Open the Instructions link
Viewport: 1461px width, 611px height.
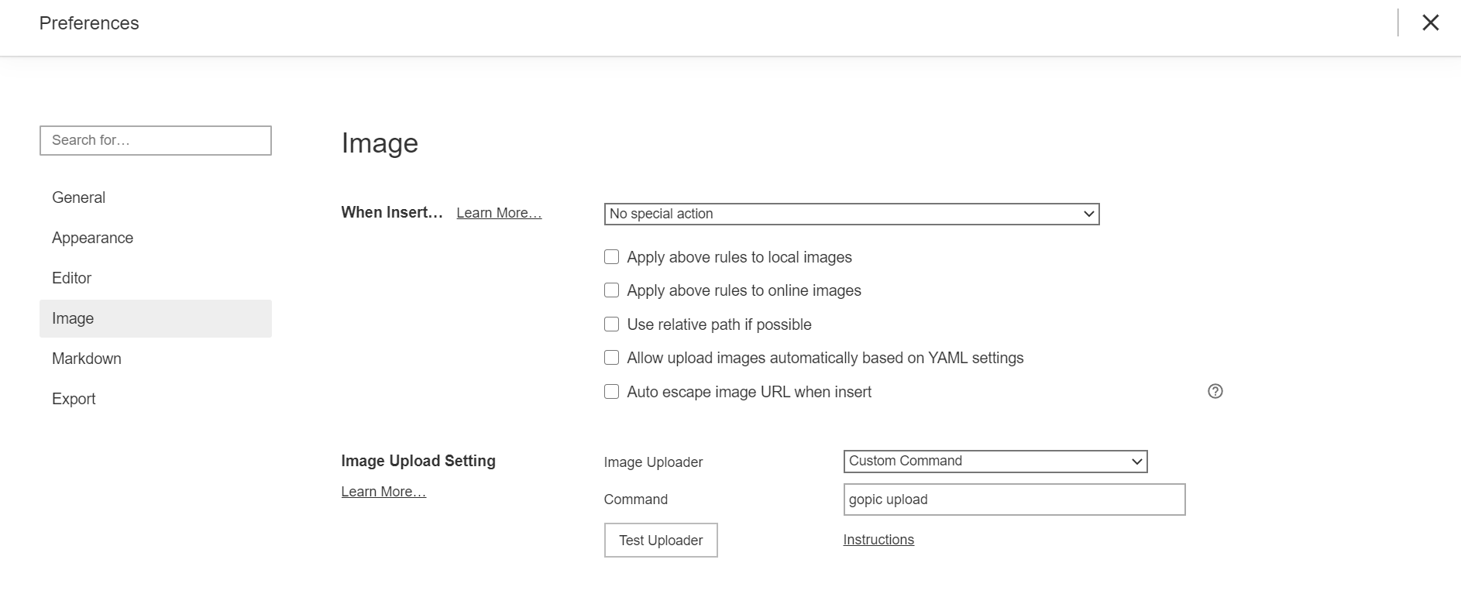coord(878,540)
